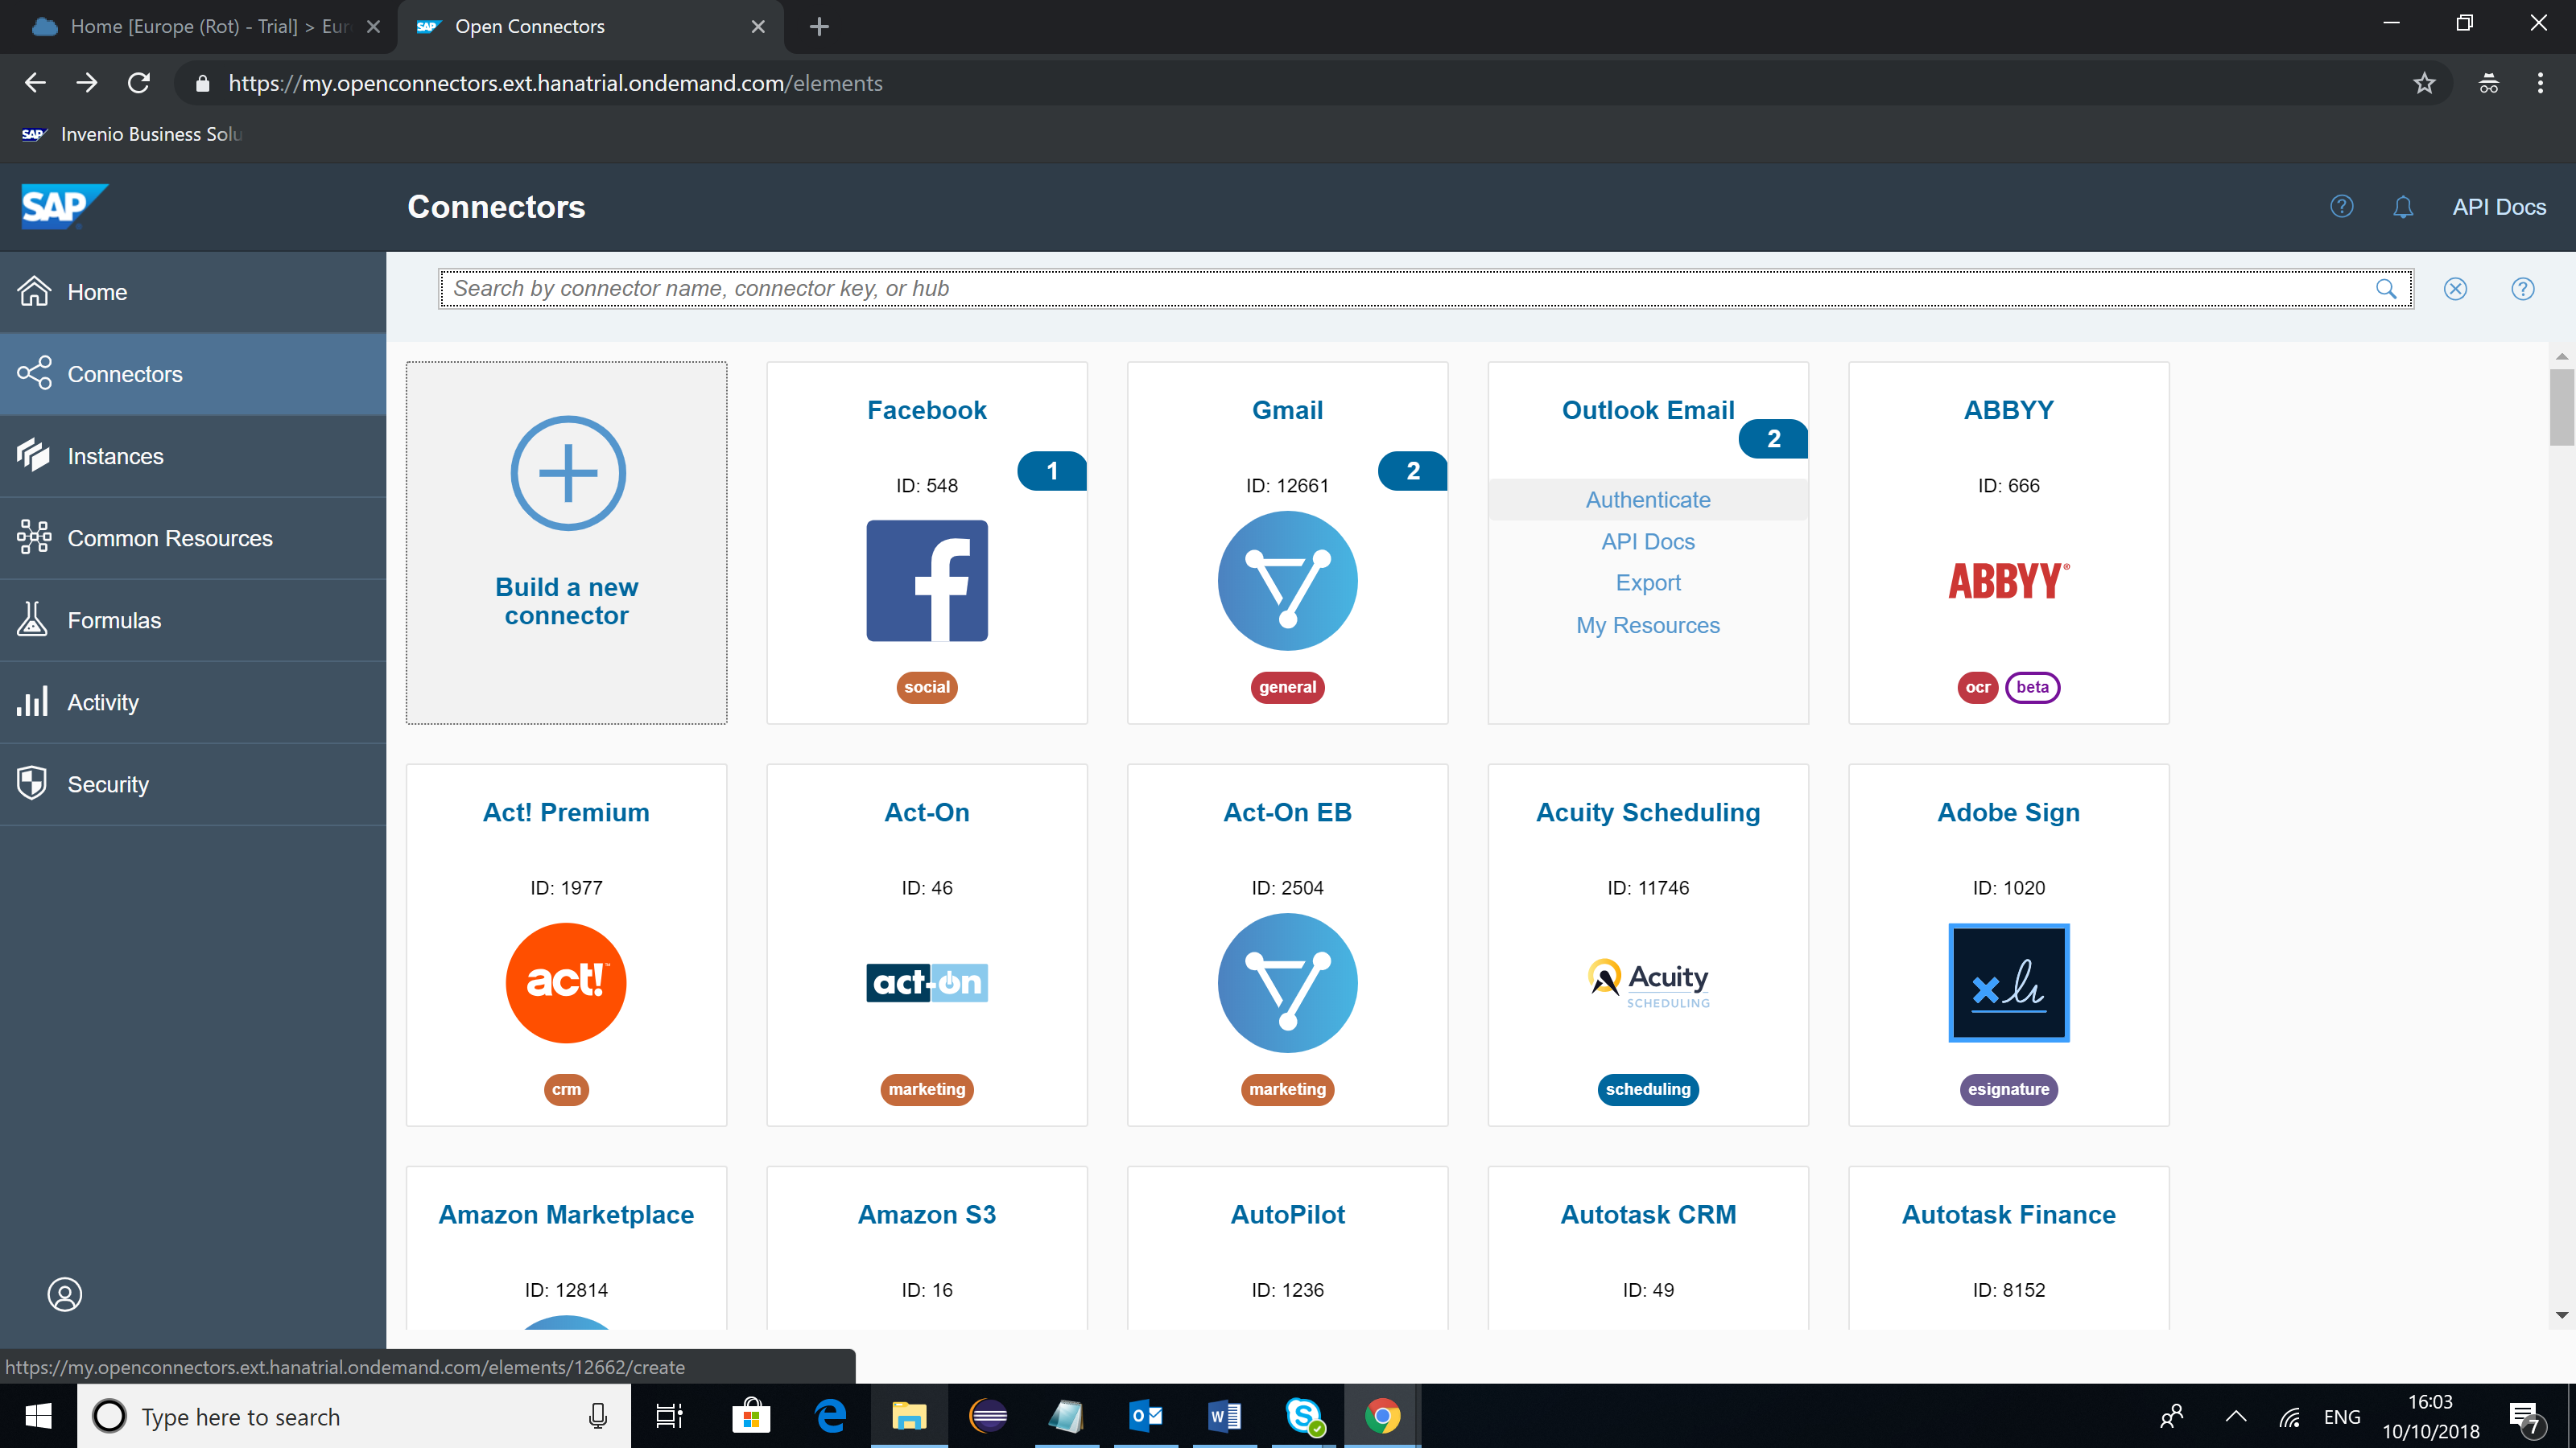2576x1448 pixels.
Task: Click the instance count badge on the Gmail card
Action: coord(1411,471)
